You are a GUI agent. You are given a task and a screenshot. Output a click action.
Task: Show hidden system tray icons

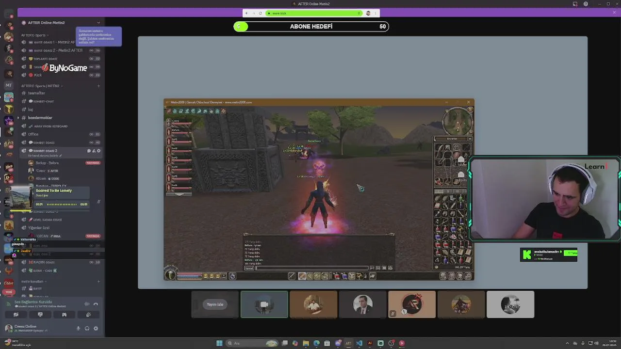pos(568,343)
